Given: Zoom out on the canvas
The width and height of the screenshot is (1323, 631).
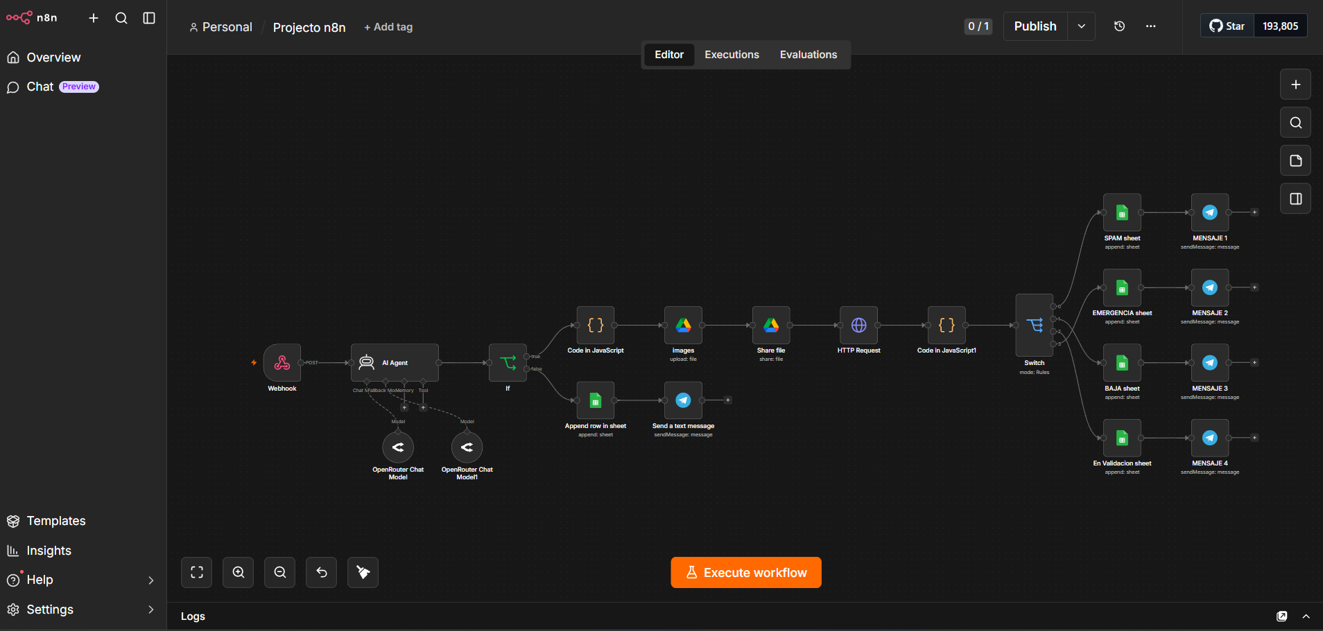Looking at the screenshot, I should (x=280, y=572).
